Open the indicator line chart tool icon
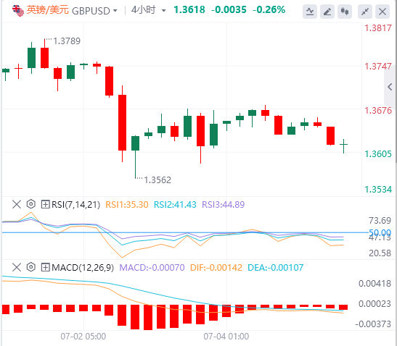Viewport: 397px width, 346px height. tap(310, 12)
